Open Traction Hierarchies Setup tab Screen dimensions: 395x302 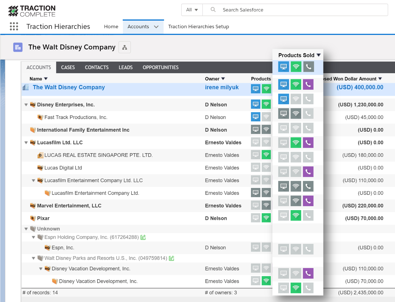[199, 27]
